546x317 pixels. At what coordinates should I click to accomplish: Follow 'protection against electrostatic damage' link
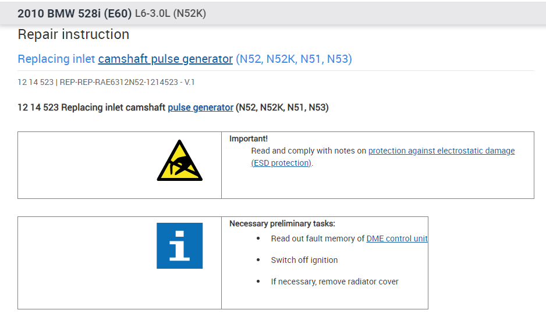pyautogui.click(x=441, y=151)
